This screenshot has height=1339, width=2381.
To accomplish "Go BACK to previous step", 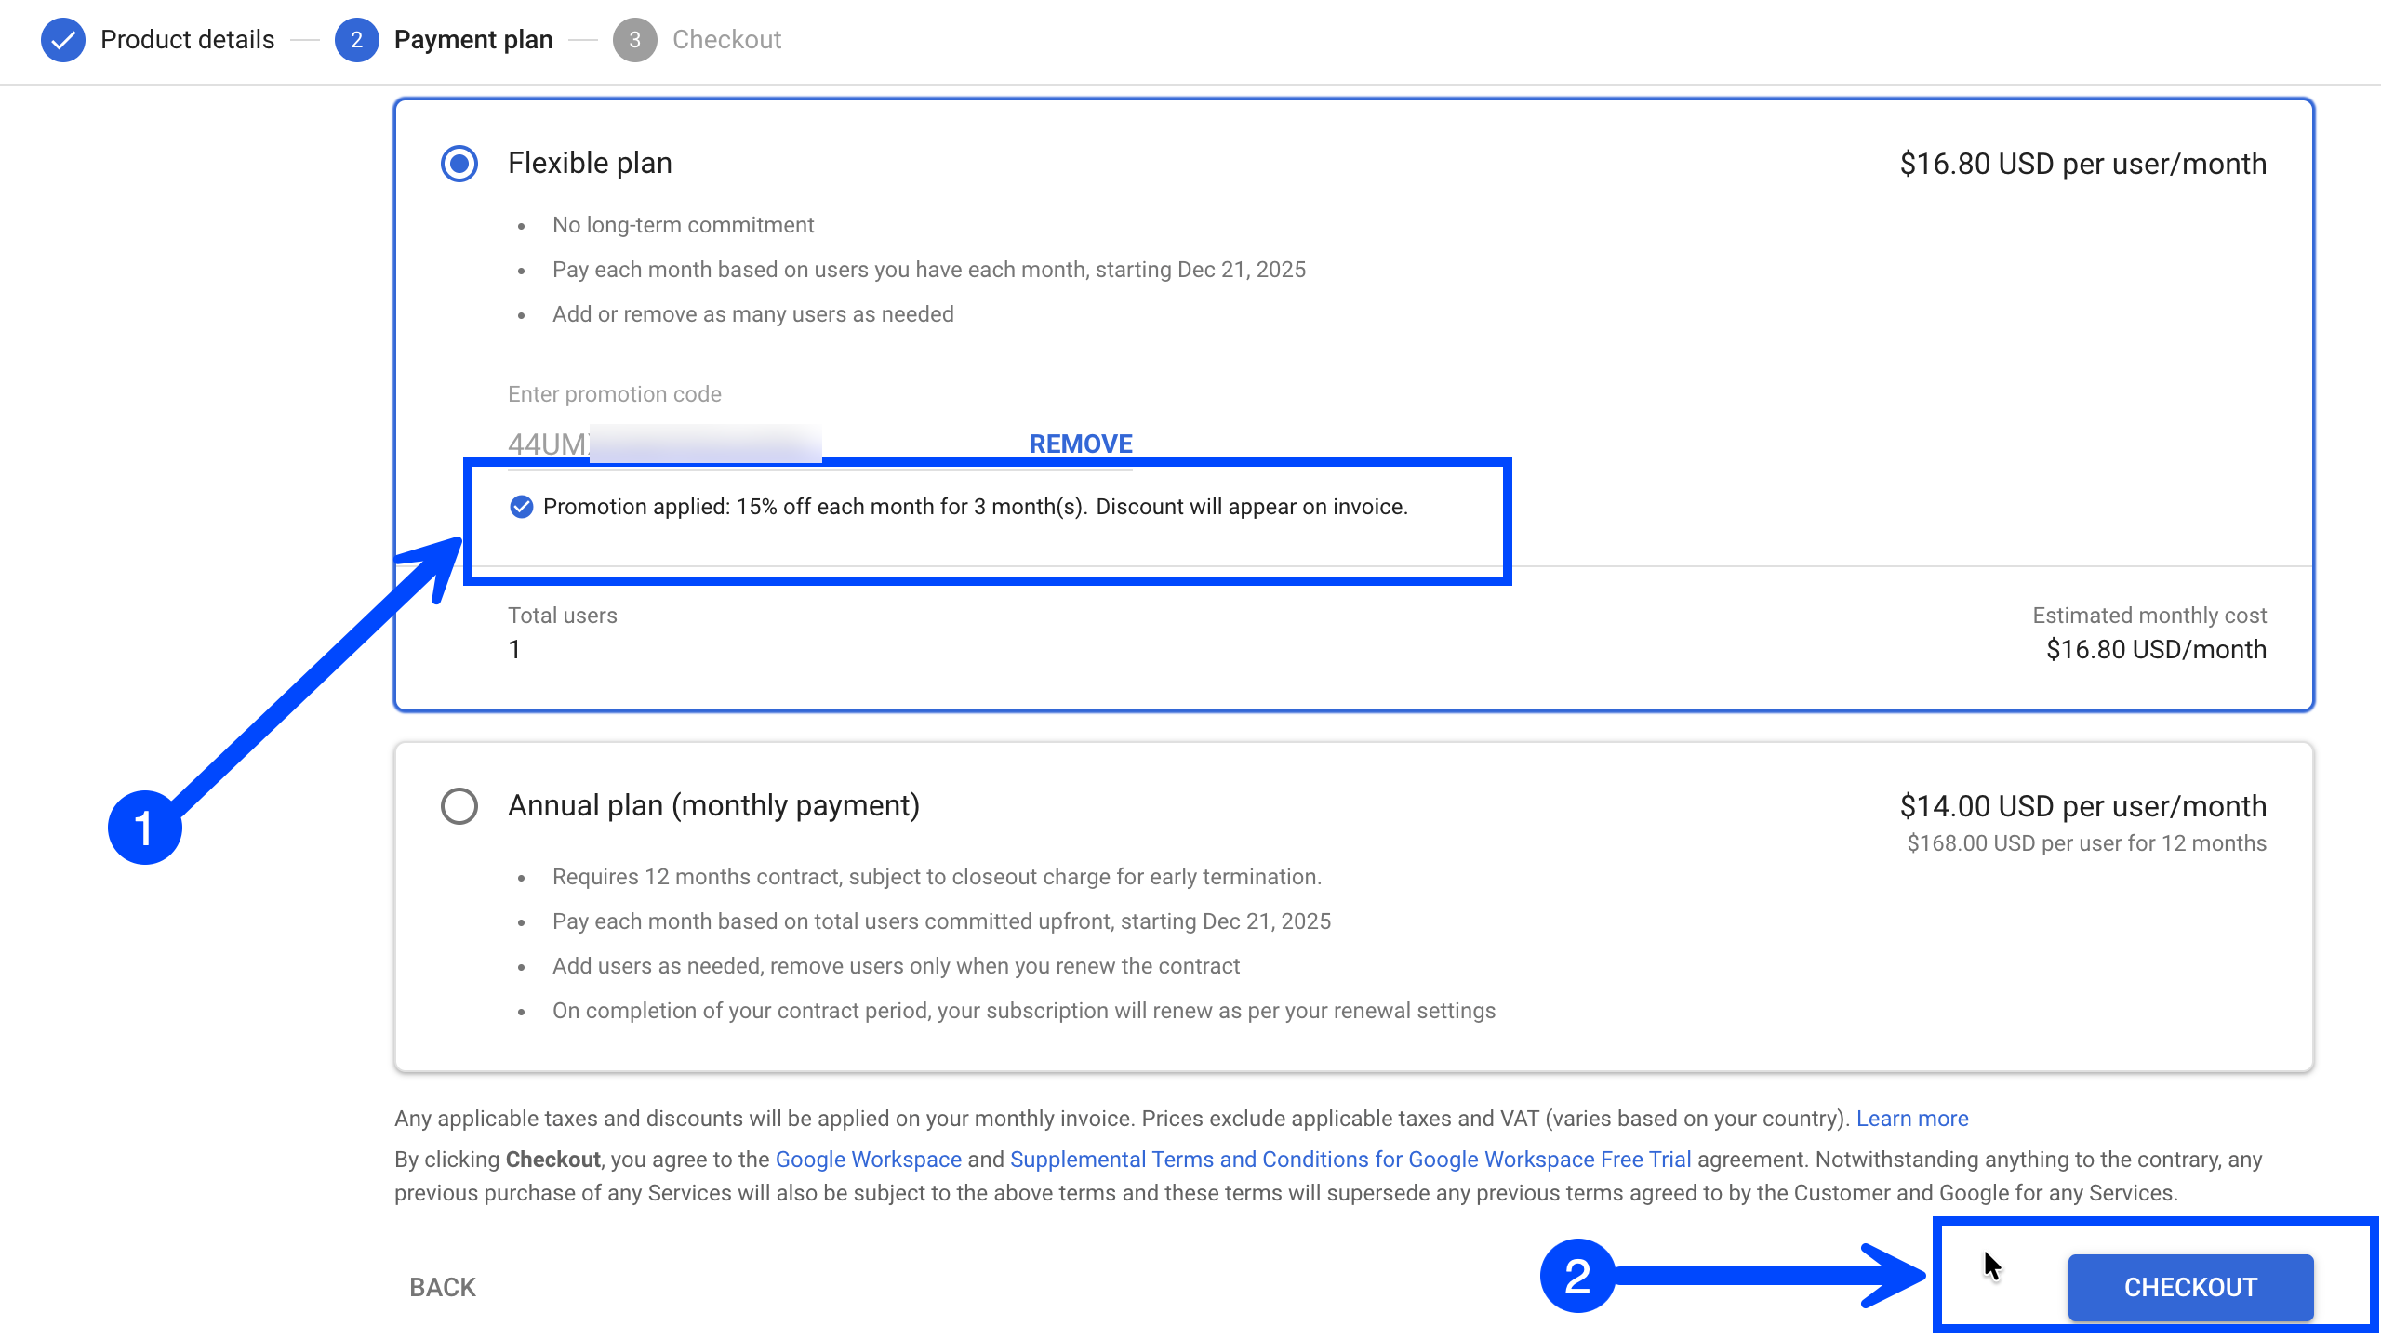I will [x=443, y=1287].
